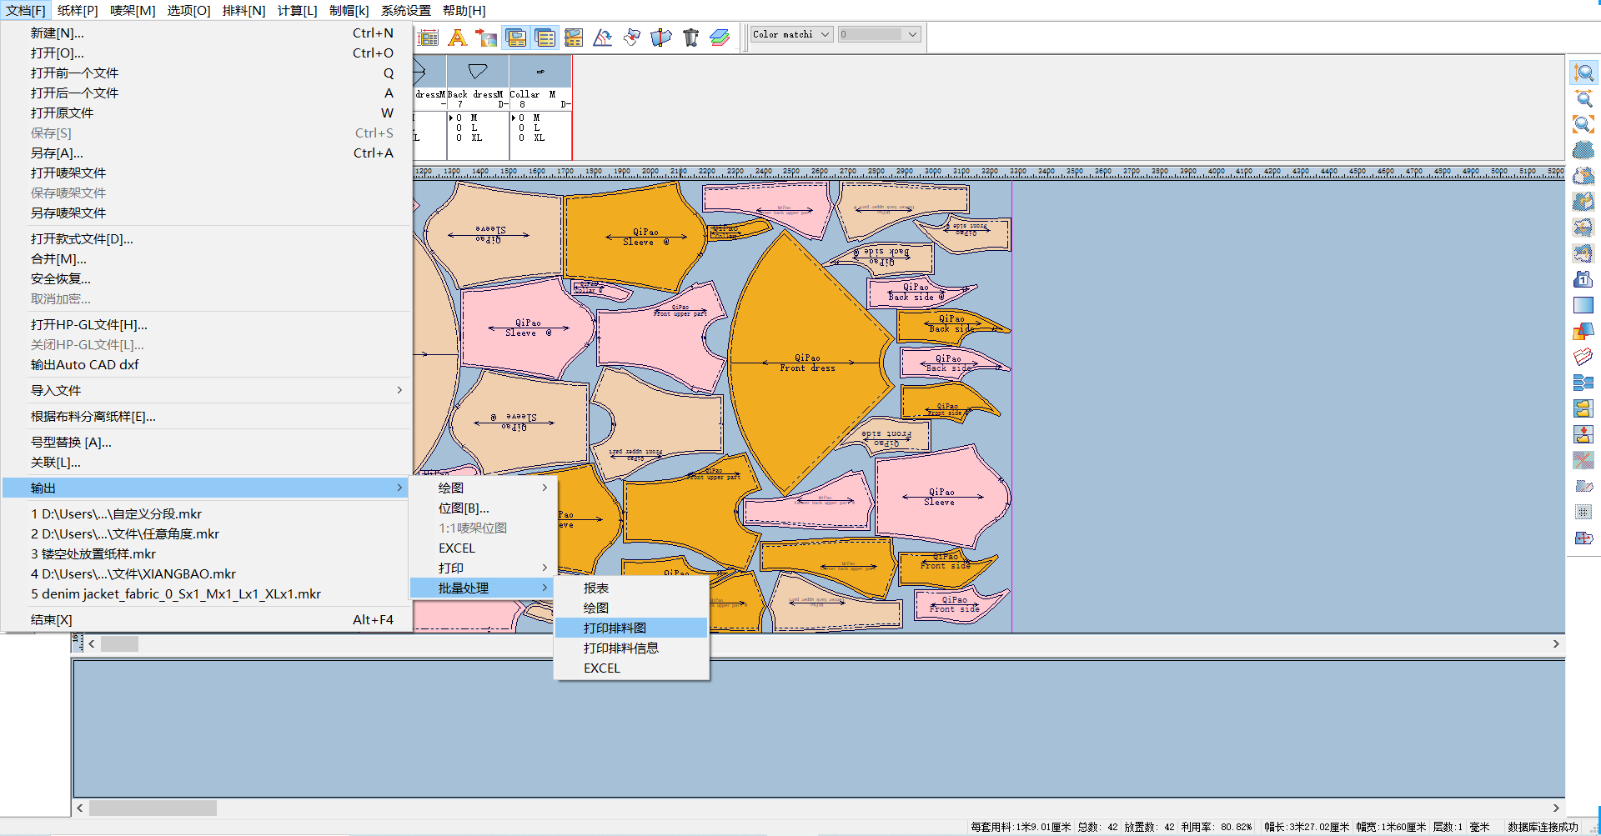Expand the 导入文件 submenu
1601x836 pixels.
click(207, 391)
